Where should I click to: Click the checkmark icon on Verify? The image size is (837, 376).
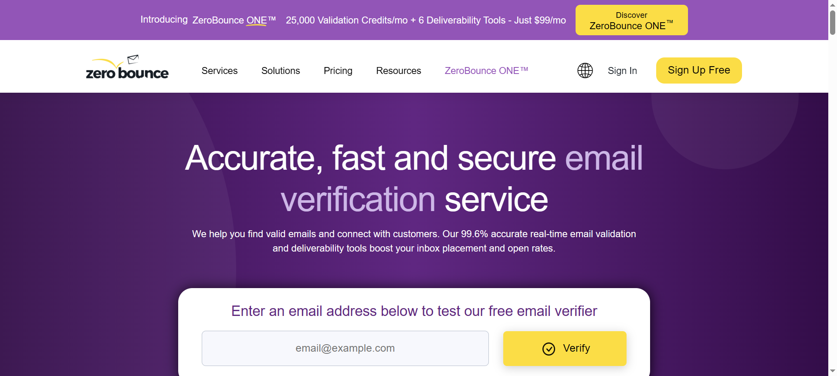pos(549,349)
